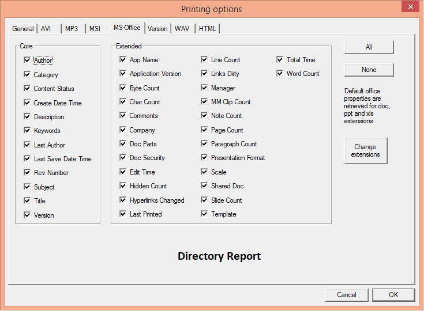Select the MSI tab

tap(97, 29)
